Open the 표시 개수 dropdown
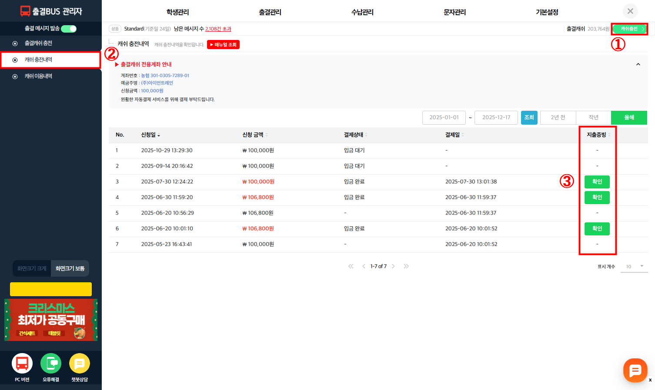 [635, 266]
